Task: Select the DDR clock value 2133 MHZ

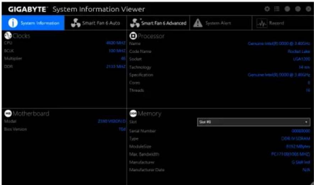Action: click(x=116, y=67)
